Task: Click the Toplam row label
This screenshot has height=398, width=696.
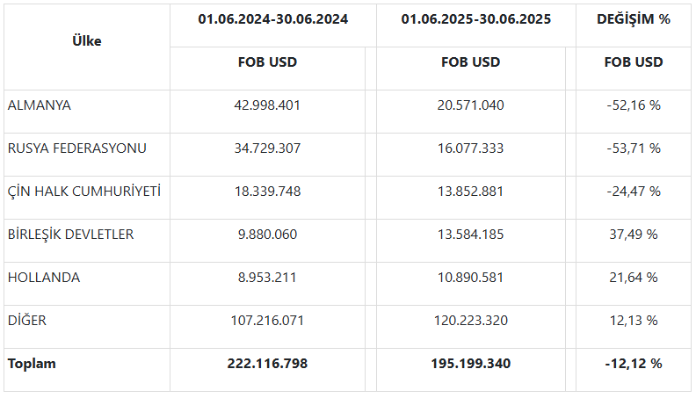Action: 32,363
